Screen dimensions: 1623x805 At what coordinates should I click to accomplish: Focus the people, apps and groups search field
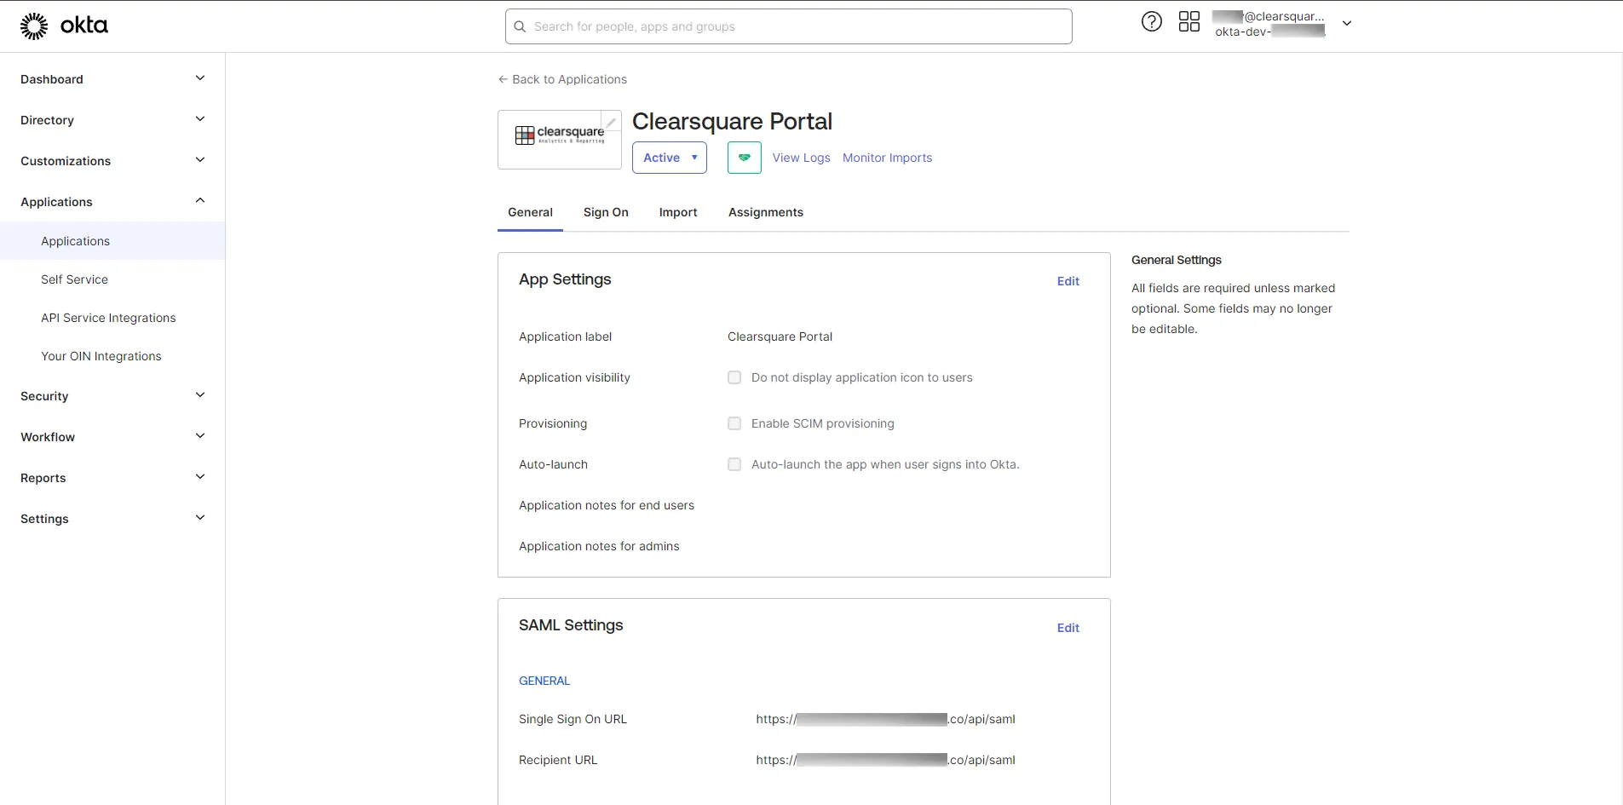789,26
